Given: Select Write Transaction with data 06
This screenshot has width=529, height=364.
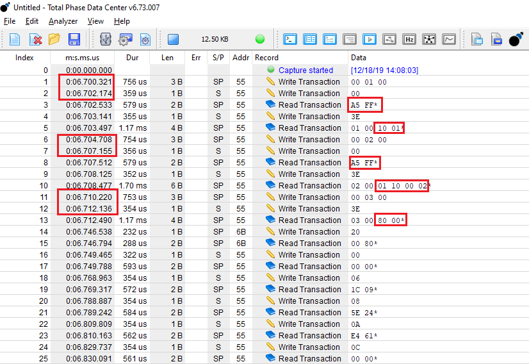Looking at the screenshot, I should click(264, 278).
